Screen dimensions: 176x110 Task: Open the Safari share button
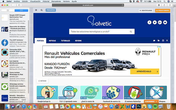pyautogui.click(x=164, y=5)
